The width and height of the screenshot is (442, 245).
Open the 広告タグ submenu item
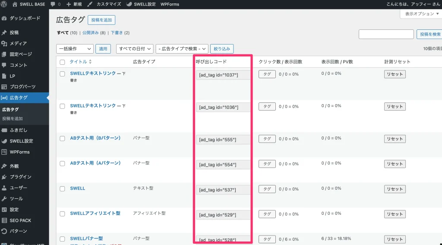click(10, 109)
